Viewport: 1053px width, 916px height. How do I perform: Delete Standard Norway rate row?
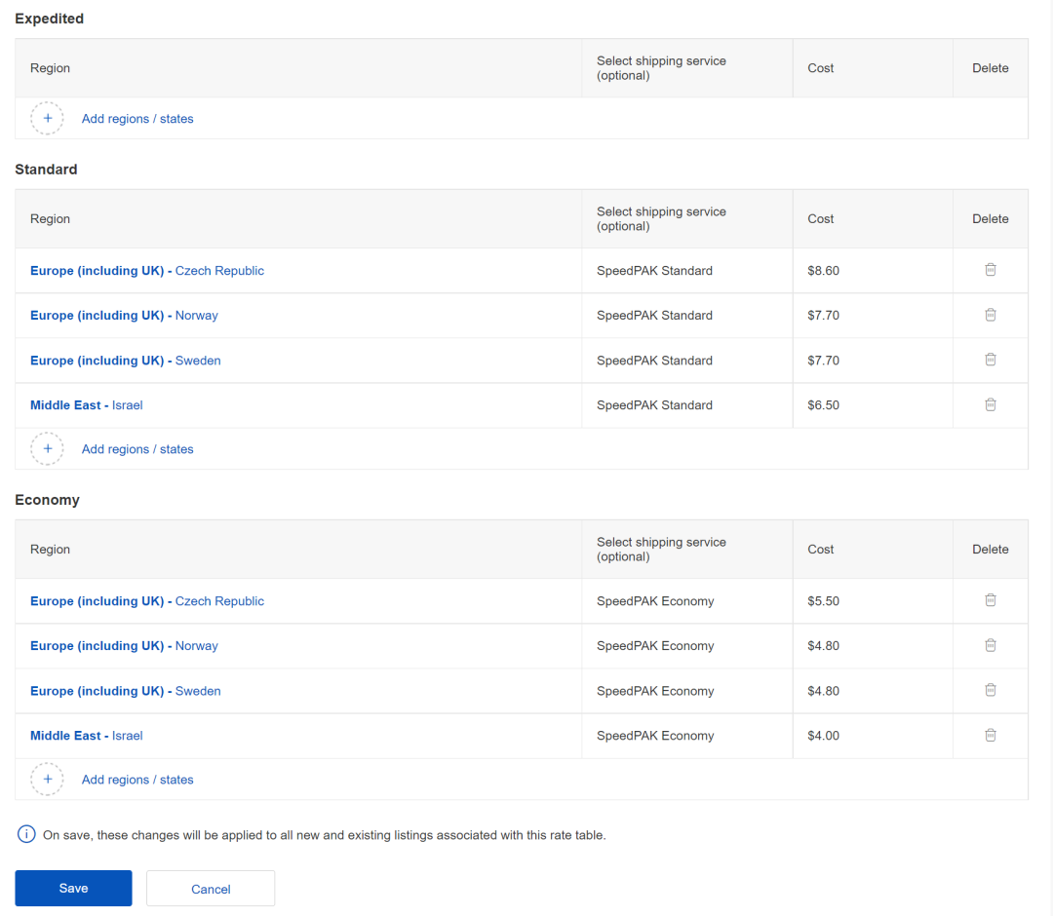[990, 315]
